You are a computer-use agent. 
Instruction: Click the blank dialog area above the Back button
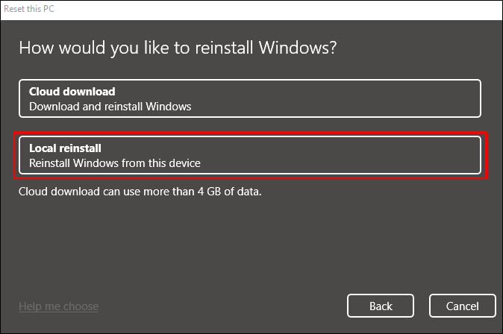click(x=381, y=246)
